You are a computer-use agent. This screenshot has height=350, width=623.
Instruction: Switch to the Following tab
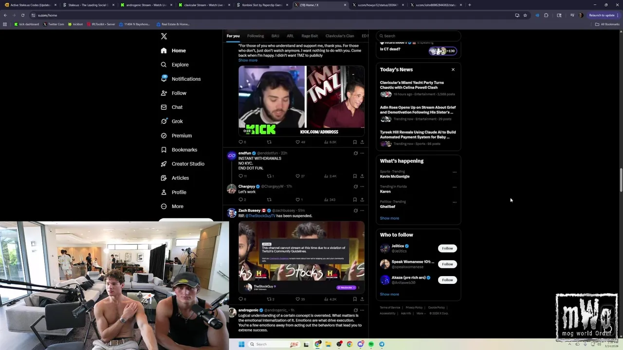[256, 36]
